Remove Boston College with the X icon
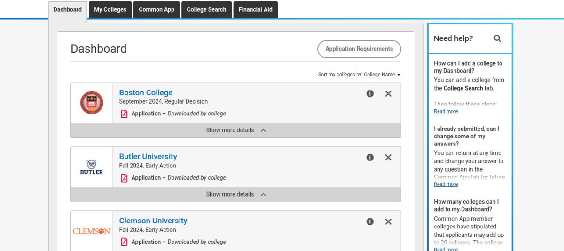This screenshot has height=251, width=564. click(x=388, y=93)
